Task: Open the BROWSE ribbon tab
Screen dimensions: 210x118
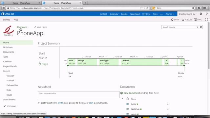Action: coord(7,20)
